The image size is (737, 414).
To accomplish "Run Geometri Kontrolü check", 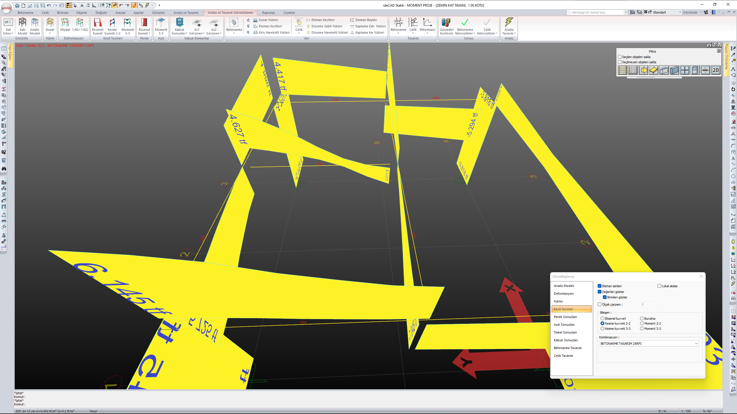I will pyautogui.click(x=446, y=26).
